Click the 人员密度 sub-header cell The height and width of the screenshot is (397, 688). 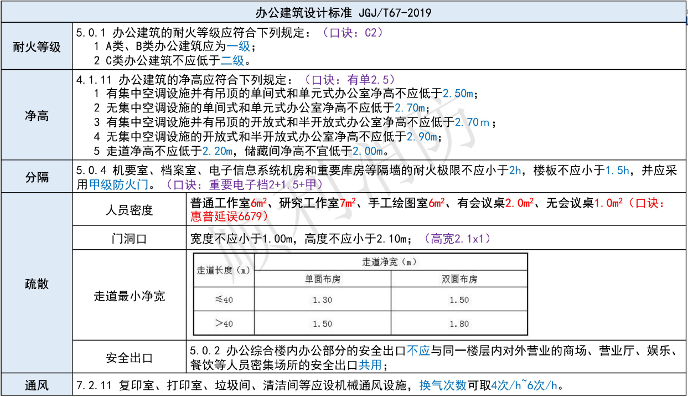point(130,210)
